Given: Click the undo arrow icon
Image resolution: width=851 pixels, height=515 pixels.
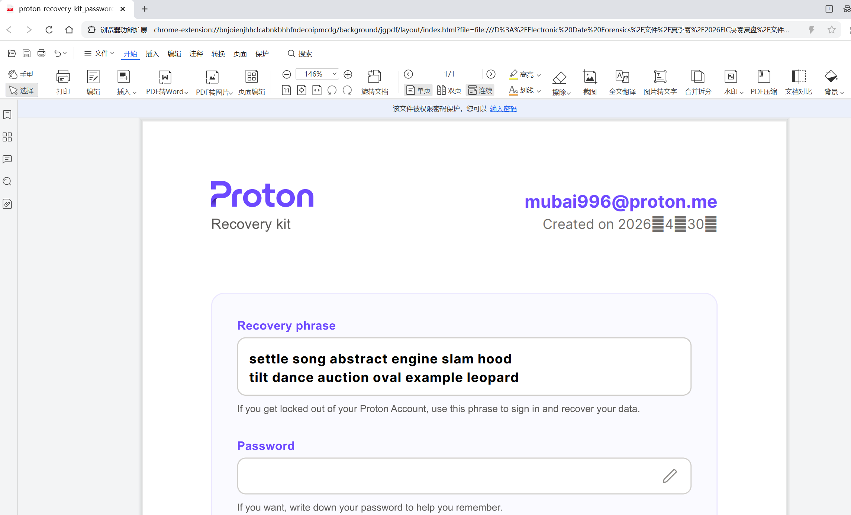Looking at the screenshot, I should [57, 54].
